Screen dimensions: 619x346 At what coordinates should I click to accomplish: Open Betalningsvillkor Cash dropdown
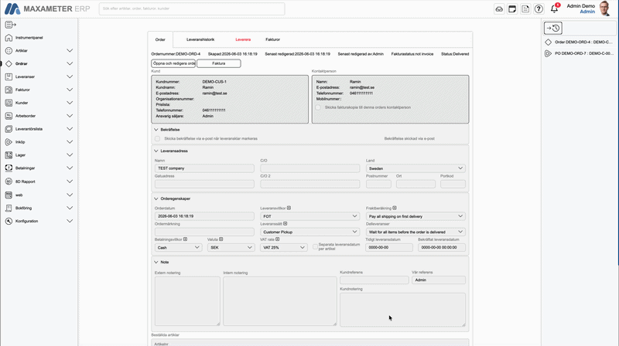[178, 247]
